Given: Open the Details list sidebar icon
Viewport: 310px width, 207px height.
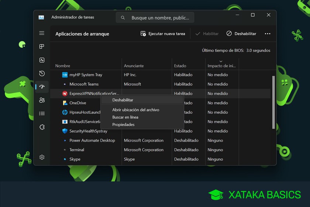Looking at the screenshot, I should (42, 113).
